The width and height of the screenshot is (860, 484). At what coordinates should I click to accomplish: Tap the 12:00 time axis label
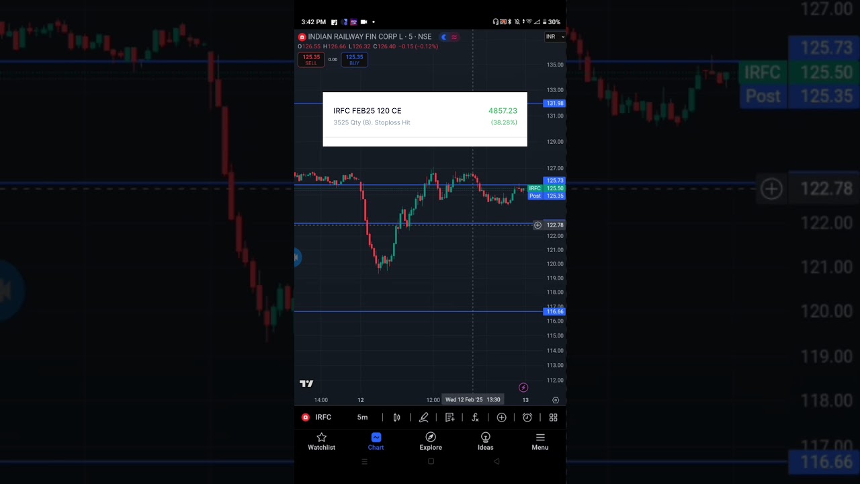(433, 400)
